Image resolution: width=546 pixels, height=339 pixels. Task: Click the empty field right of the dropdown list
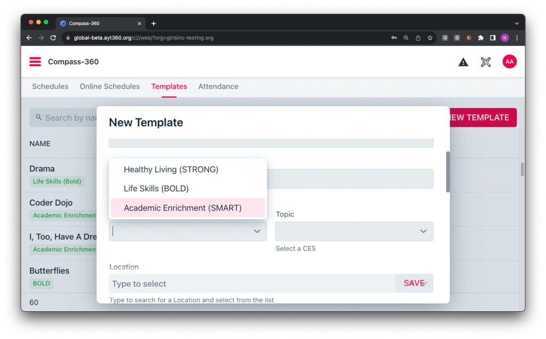coord(350,179)
